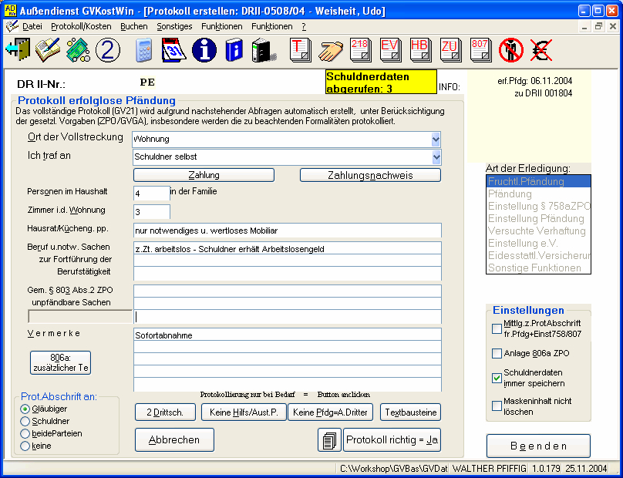Viewport: 623px width, 478px height.
Task: Open the calculator tool icon
Action: point(143,50)
